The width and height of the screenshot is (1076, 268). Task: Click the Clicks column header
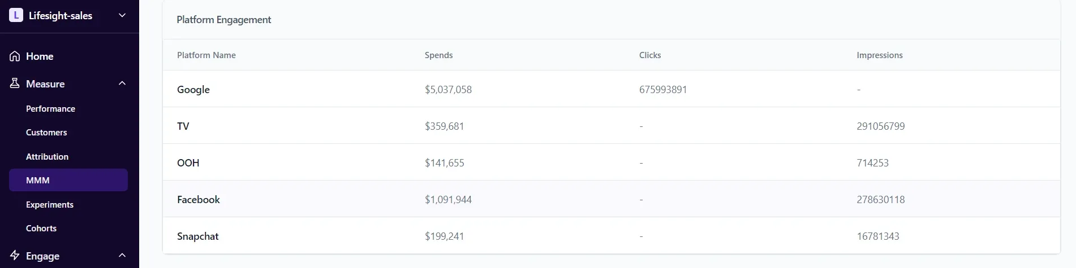point(650,55)
